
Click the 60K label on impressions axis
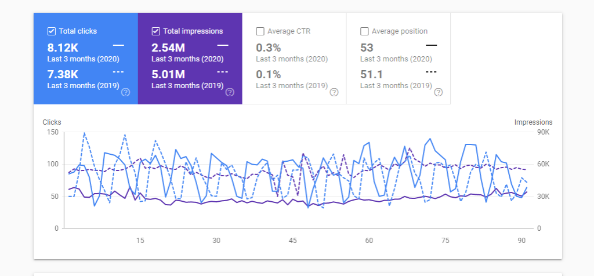click(543, 164)
